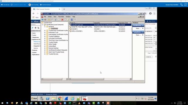Screen dimensions: 188x105
Task: Click remote desktop Start button
Action: [x=34, y=99]
